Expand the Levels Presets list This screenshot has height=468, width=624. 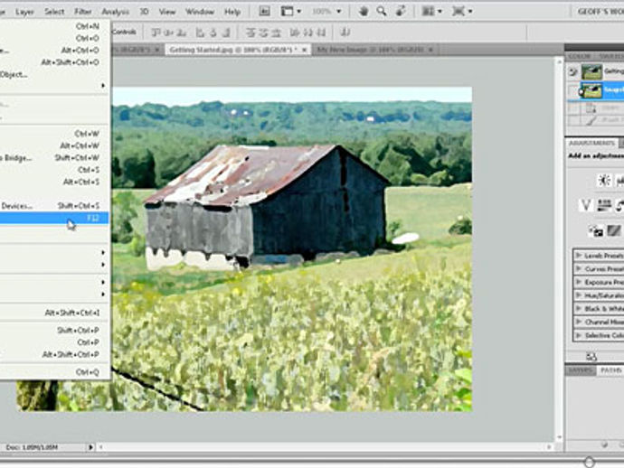click(579, 256)
